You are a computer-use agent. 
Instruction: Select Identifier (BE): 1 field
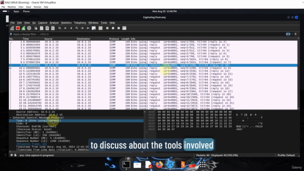pos(37,132)
